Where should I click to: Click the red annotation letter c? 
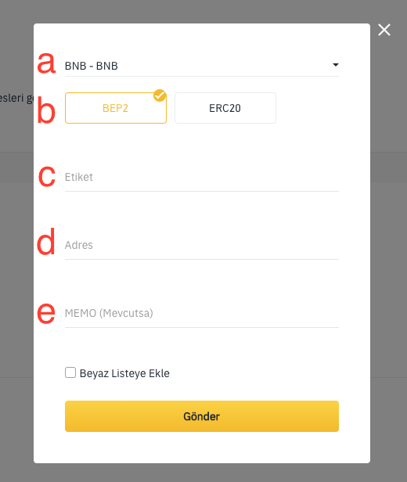click(x=47, y=176)
